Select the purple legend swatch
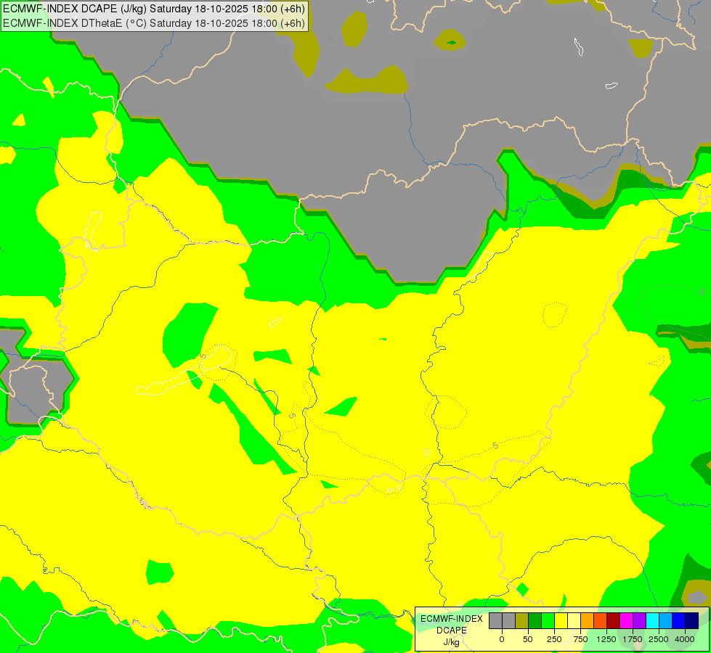Viewport: 711px width, 653px height. click(x=639, y=620)
